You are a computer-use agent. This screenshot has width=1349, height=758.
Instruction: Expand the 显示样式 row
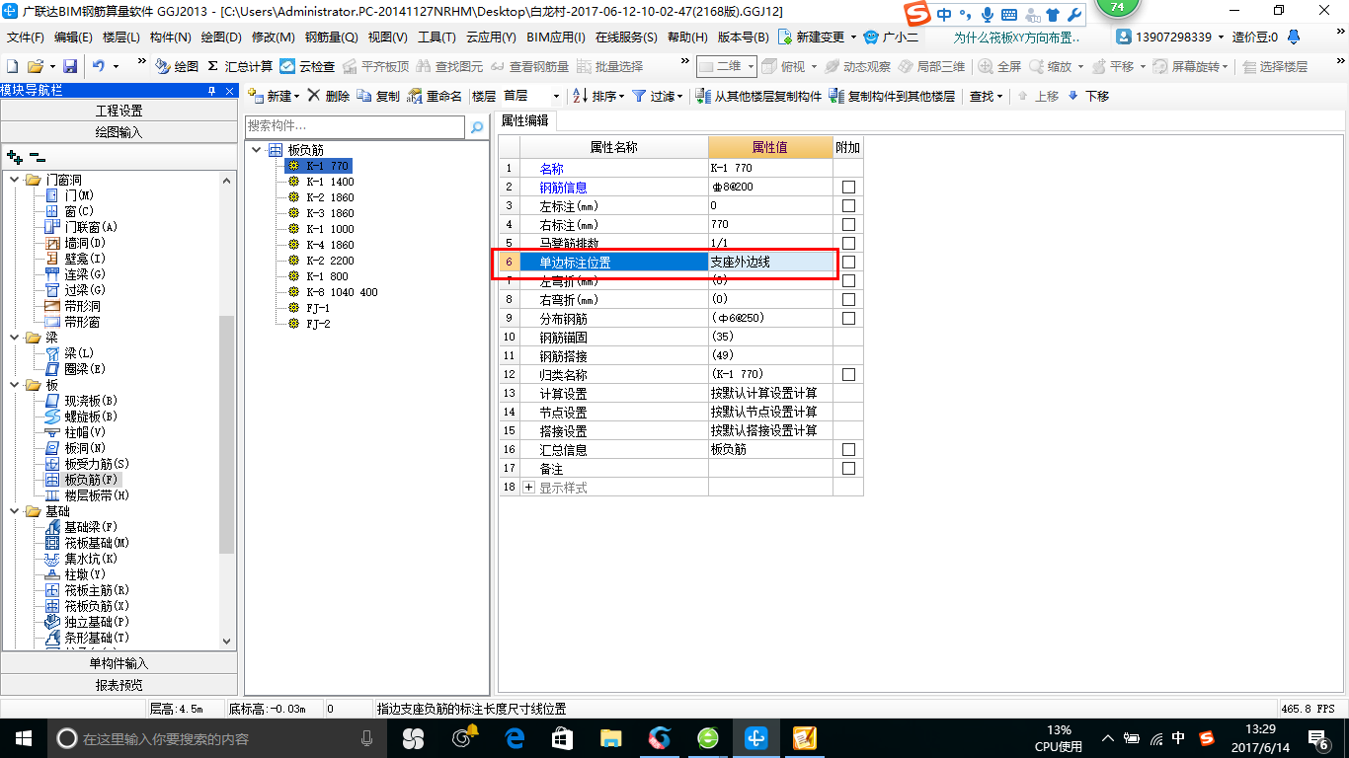528,488
